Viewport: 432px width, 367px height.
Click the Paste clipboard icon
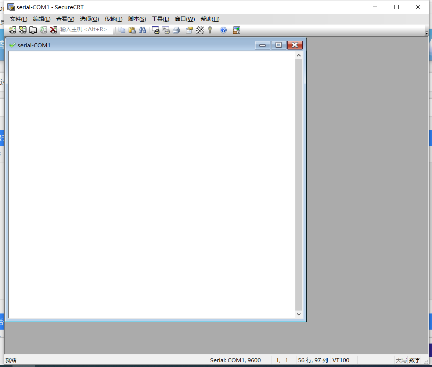click(132, 30)
